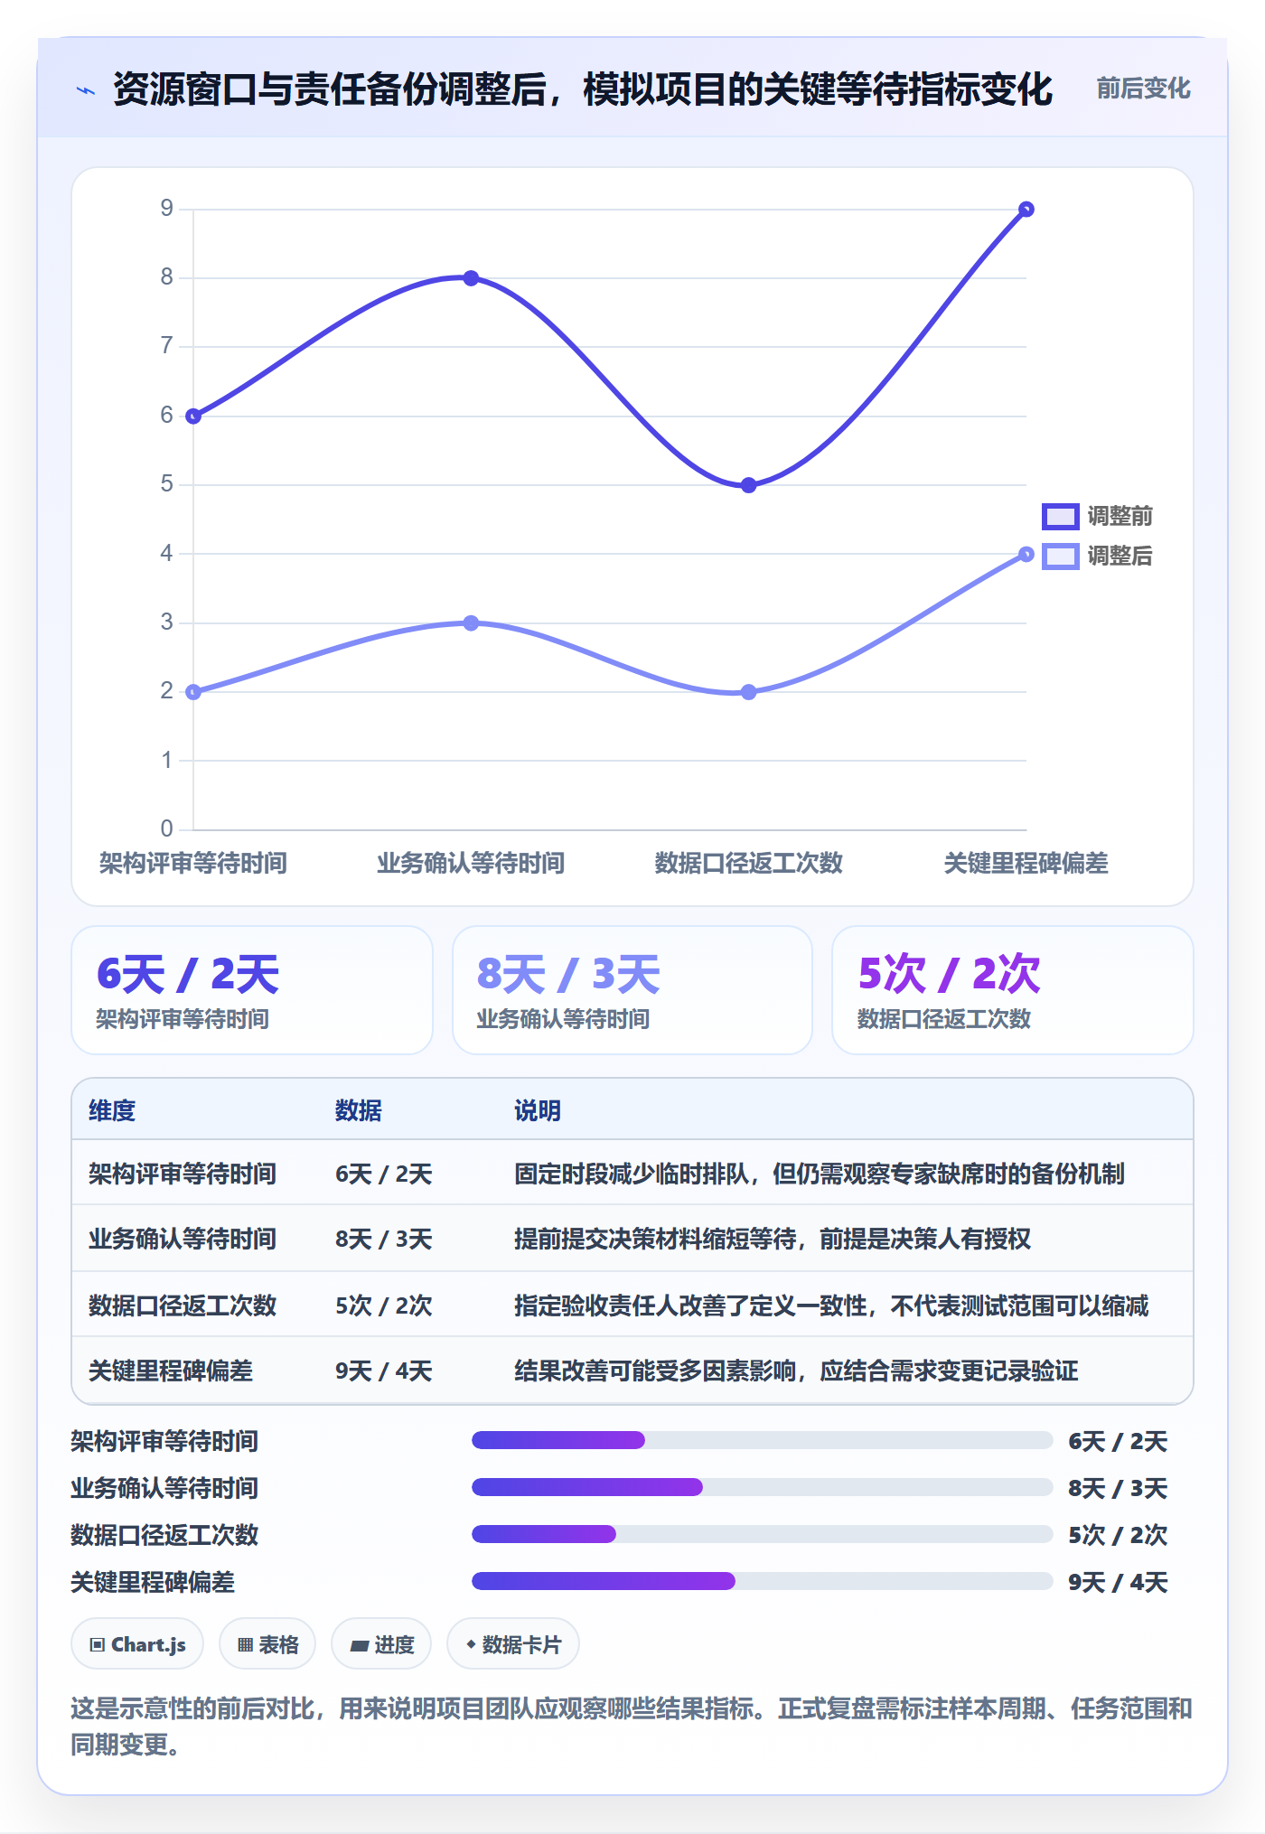The height and width of the screenshot is (1834, 1265).
Task: Open the 8天 / 3天 stat card
Action: (x=632, y=990)
